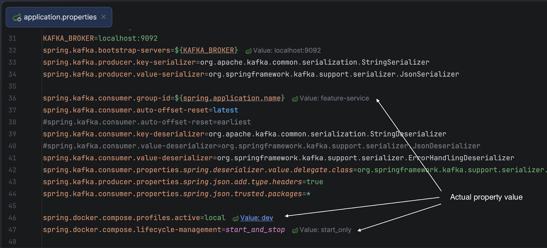Click line number 40 in the gutter
Screen dimensions: 547x248
click(x=12, y=146)
